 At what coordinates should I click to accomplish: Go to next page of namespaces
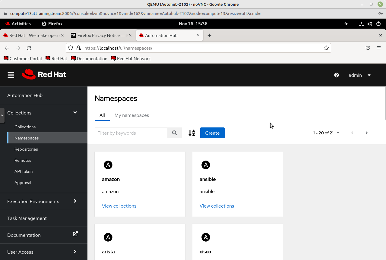367,133
